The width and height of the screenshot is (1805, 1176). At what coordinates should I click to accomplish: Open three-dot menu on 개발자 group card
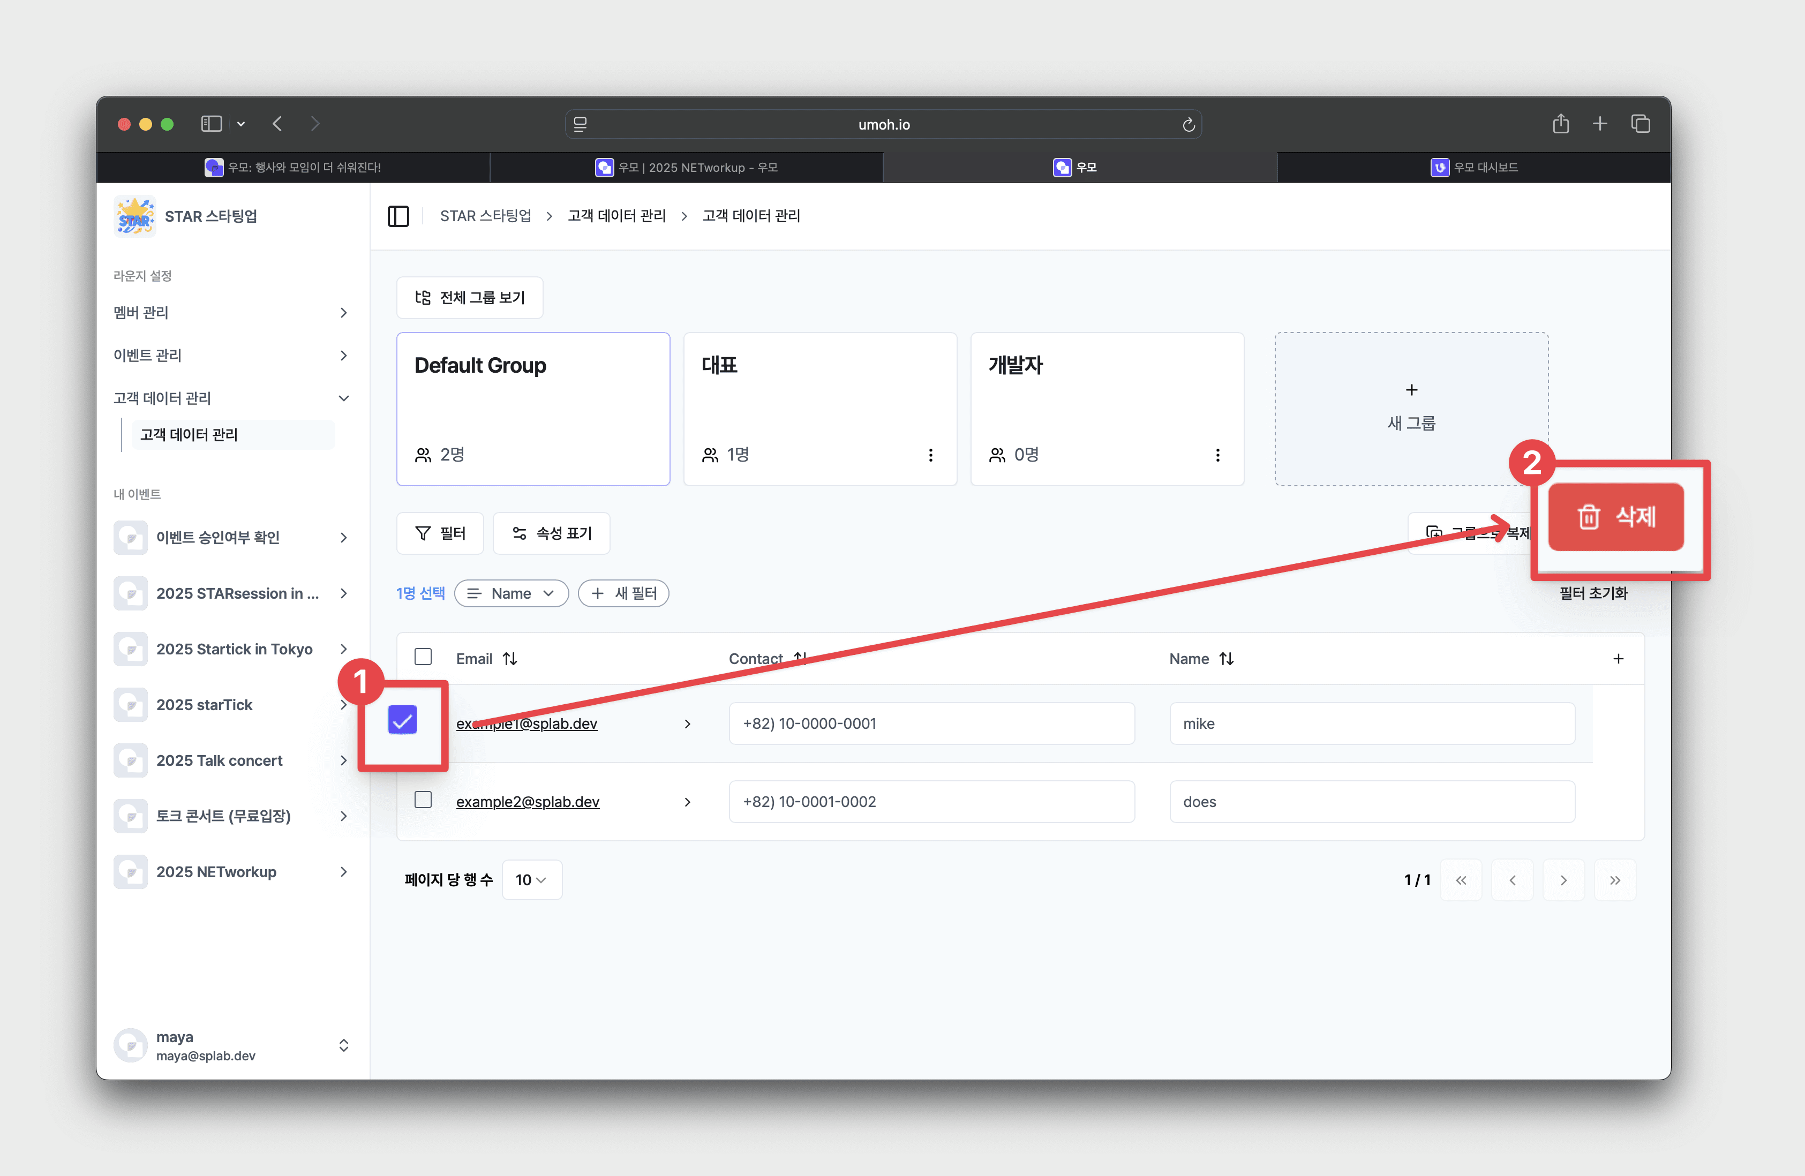1217,455
